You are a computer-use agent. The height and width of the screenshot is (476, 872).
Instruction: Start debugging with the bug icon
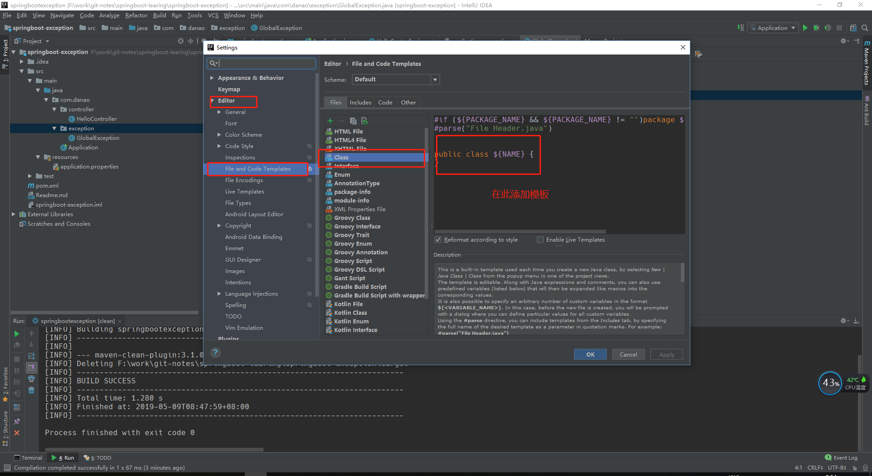(x=816, y=28)
